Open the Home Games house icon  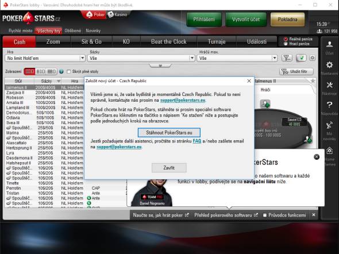click(x=329, y=151)
